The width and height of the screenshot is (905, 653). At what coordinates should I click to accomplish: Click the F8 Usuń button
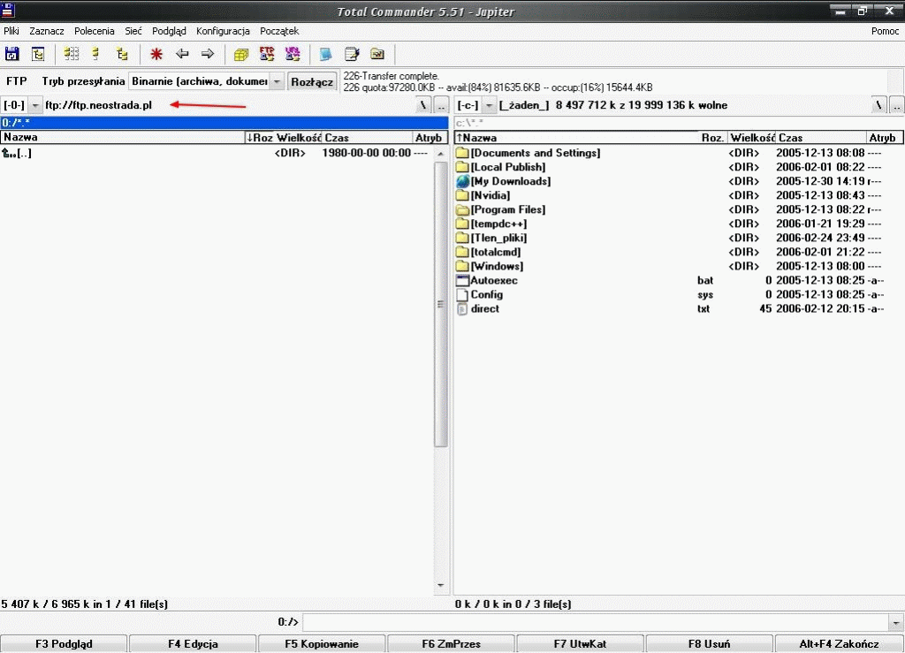(x=710, y=644)
